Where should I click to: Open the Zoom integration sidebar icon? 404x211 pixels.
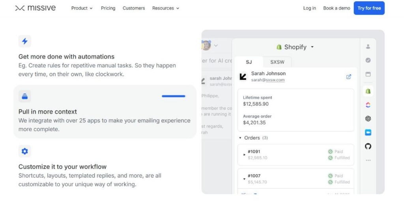coord(368,133)
